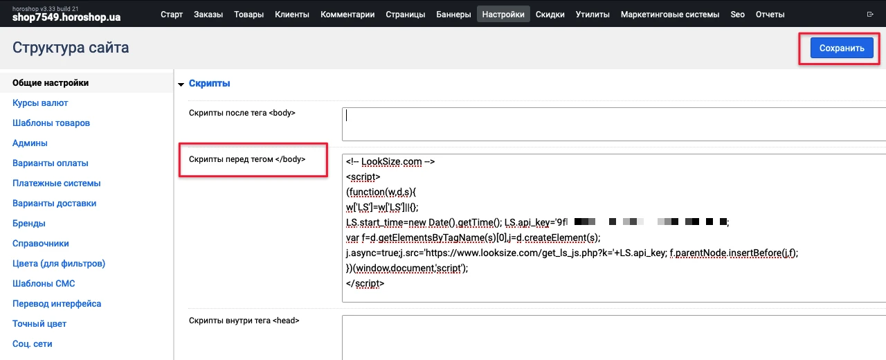Open the Маркетинговые системы menu

click(670, 15)
